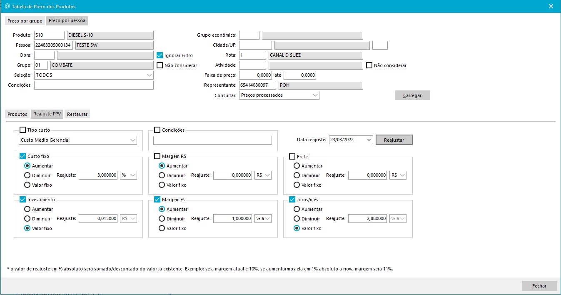Enable the Tipo custo checkbox
The height and width of the screenshot is (295, 561).
[x=22, y=130]
